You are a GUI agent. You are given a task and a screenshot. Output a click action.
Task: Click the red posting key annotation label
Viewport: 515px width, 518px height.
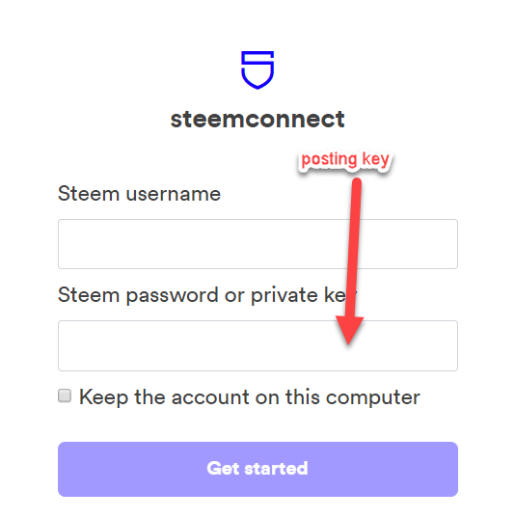pyautogui.click(x=345, y=160)
